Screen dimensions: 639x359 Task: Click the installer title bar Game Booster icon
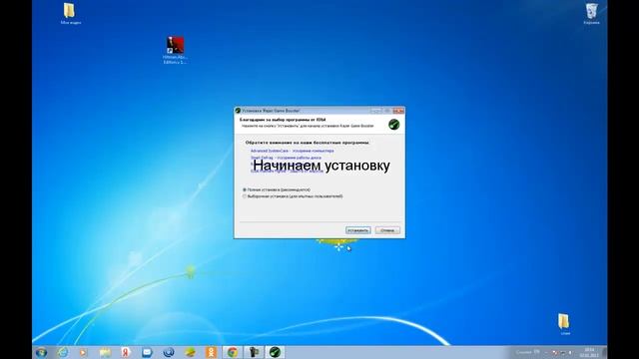238,111
